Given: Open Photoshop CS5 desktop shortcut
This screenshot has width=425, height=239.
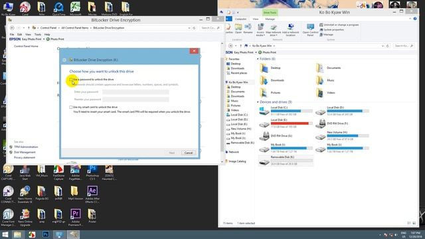Looking at the screenshot, I should pyautogui.click(x=92, y=173).
